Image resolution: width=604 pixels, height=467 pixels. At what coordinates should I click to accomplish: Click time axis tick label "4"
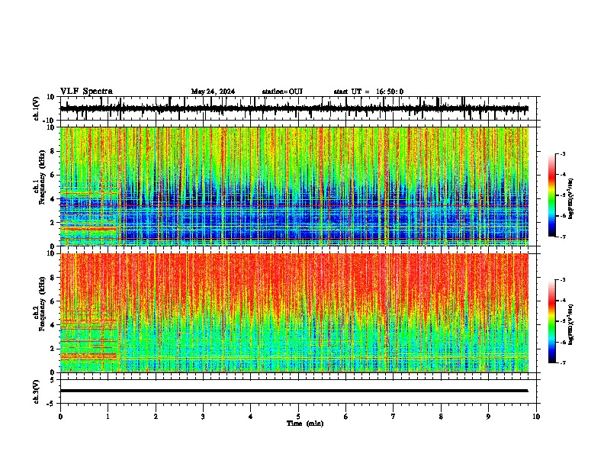251,417
